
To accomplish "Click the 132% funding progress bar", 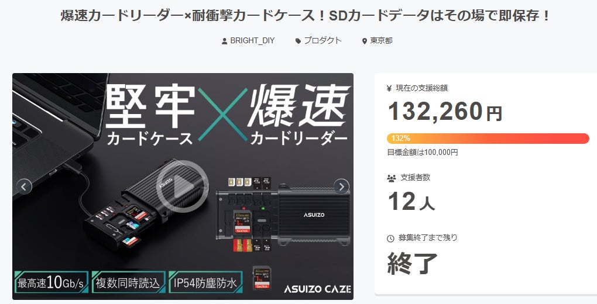I will (488, 139).
